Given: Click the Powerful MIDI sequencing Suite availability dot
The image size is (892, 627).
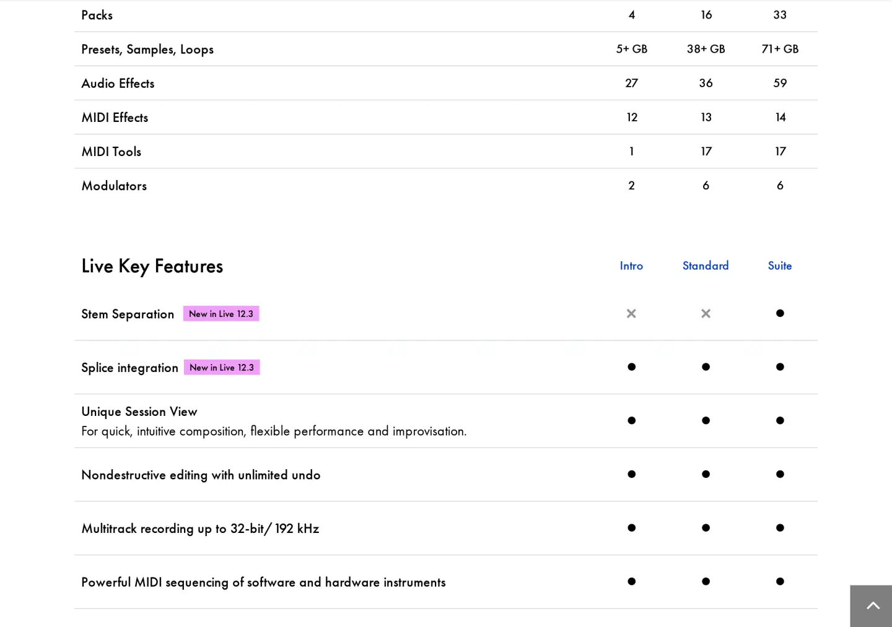Looking at the screenshot, I should coord(780,582).
